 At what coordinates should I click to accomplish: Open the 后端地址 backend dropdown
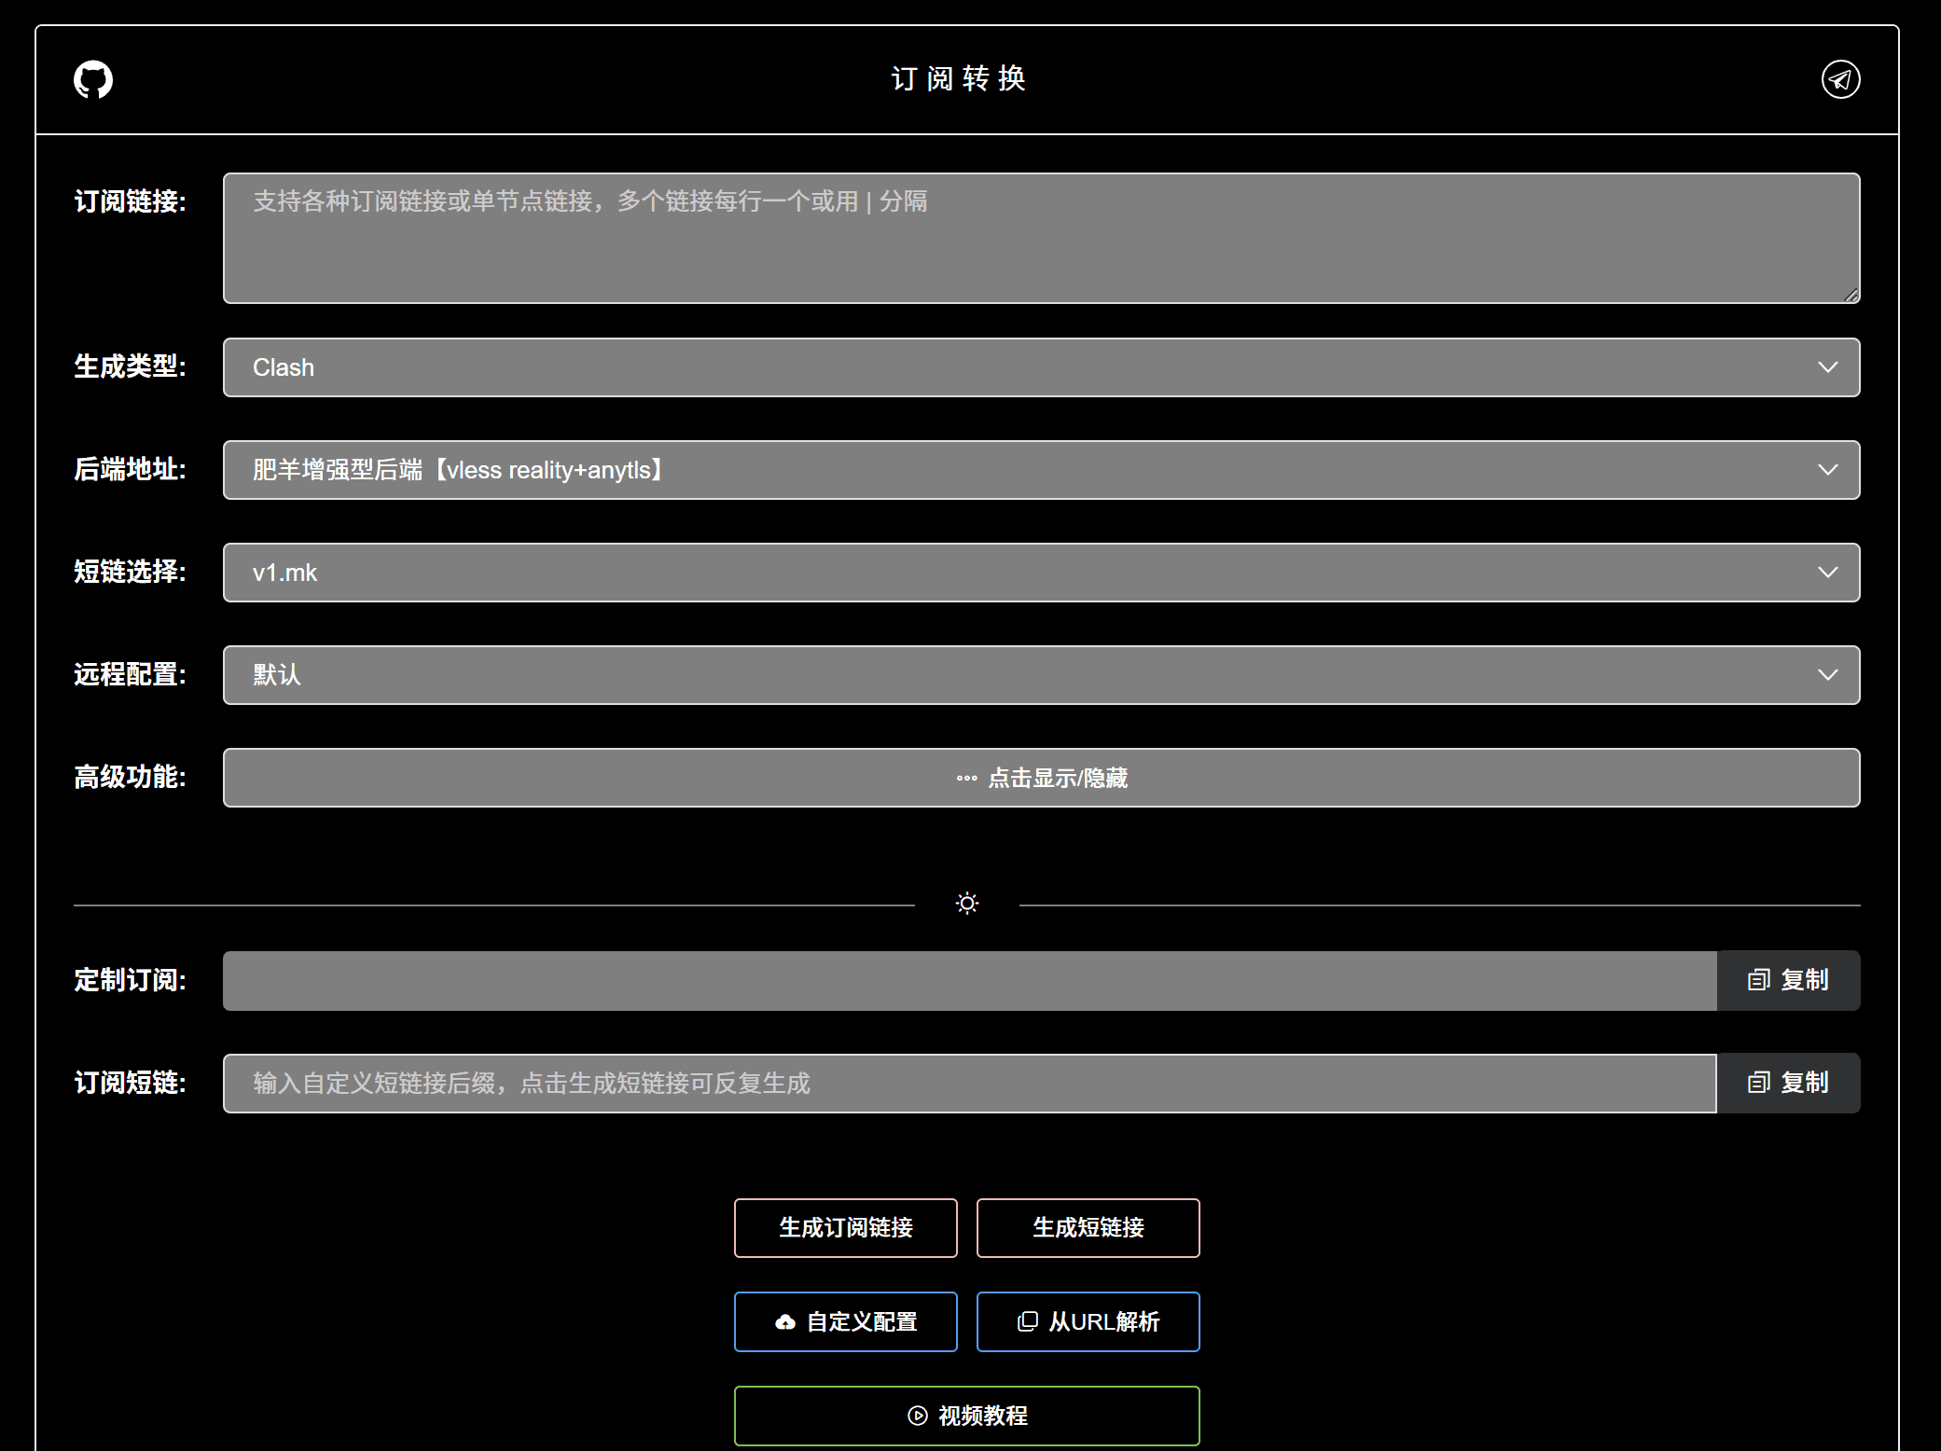(1041, 470)
